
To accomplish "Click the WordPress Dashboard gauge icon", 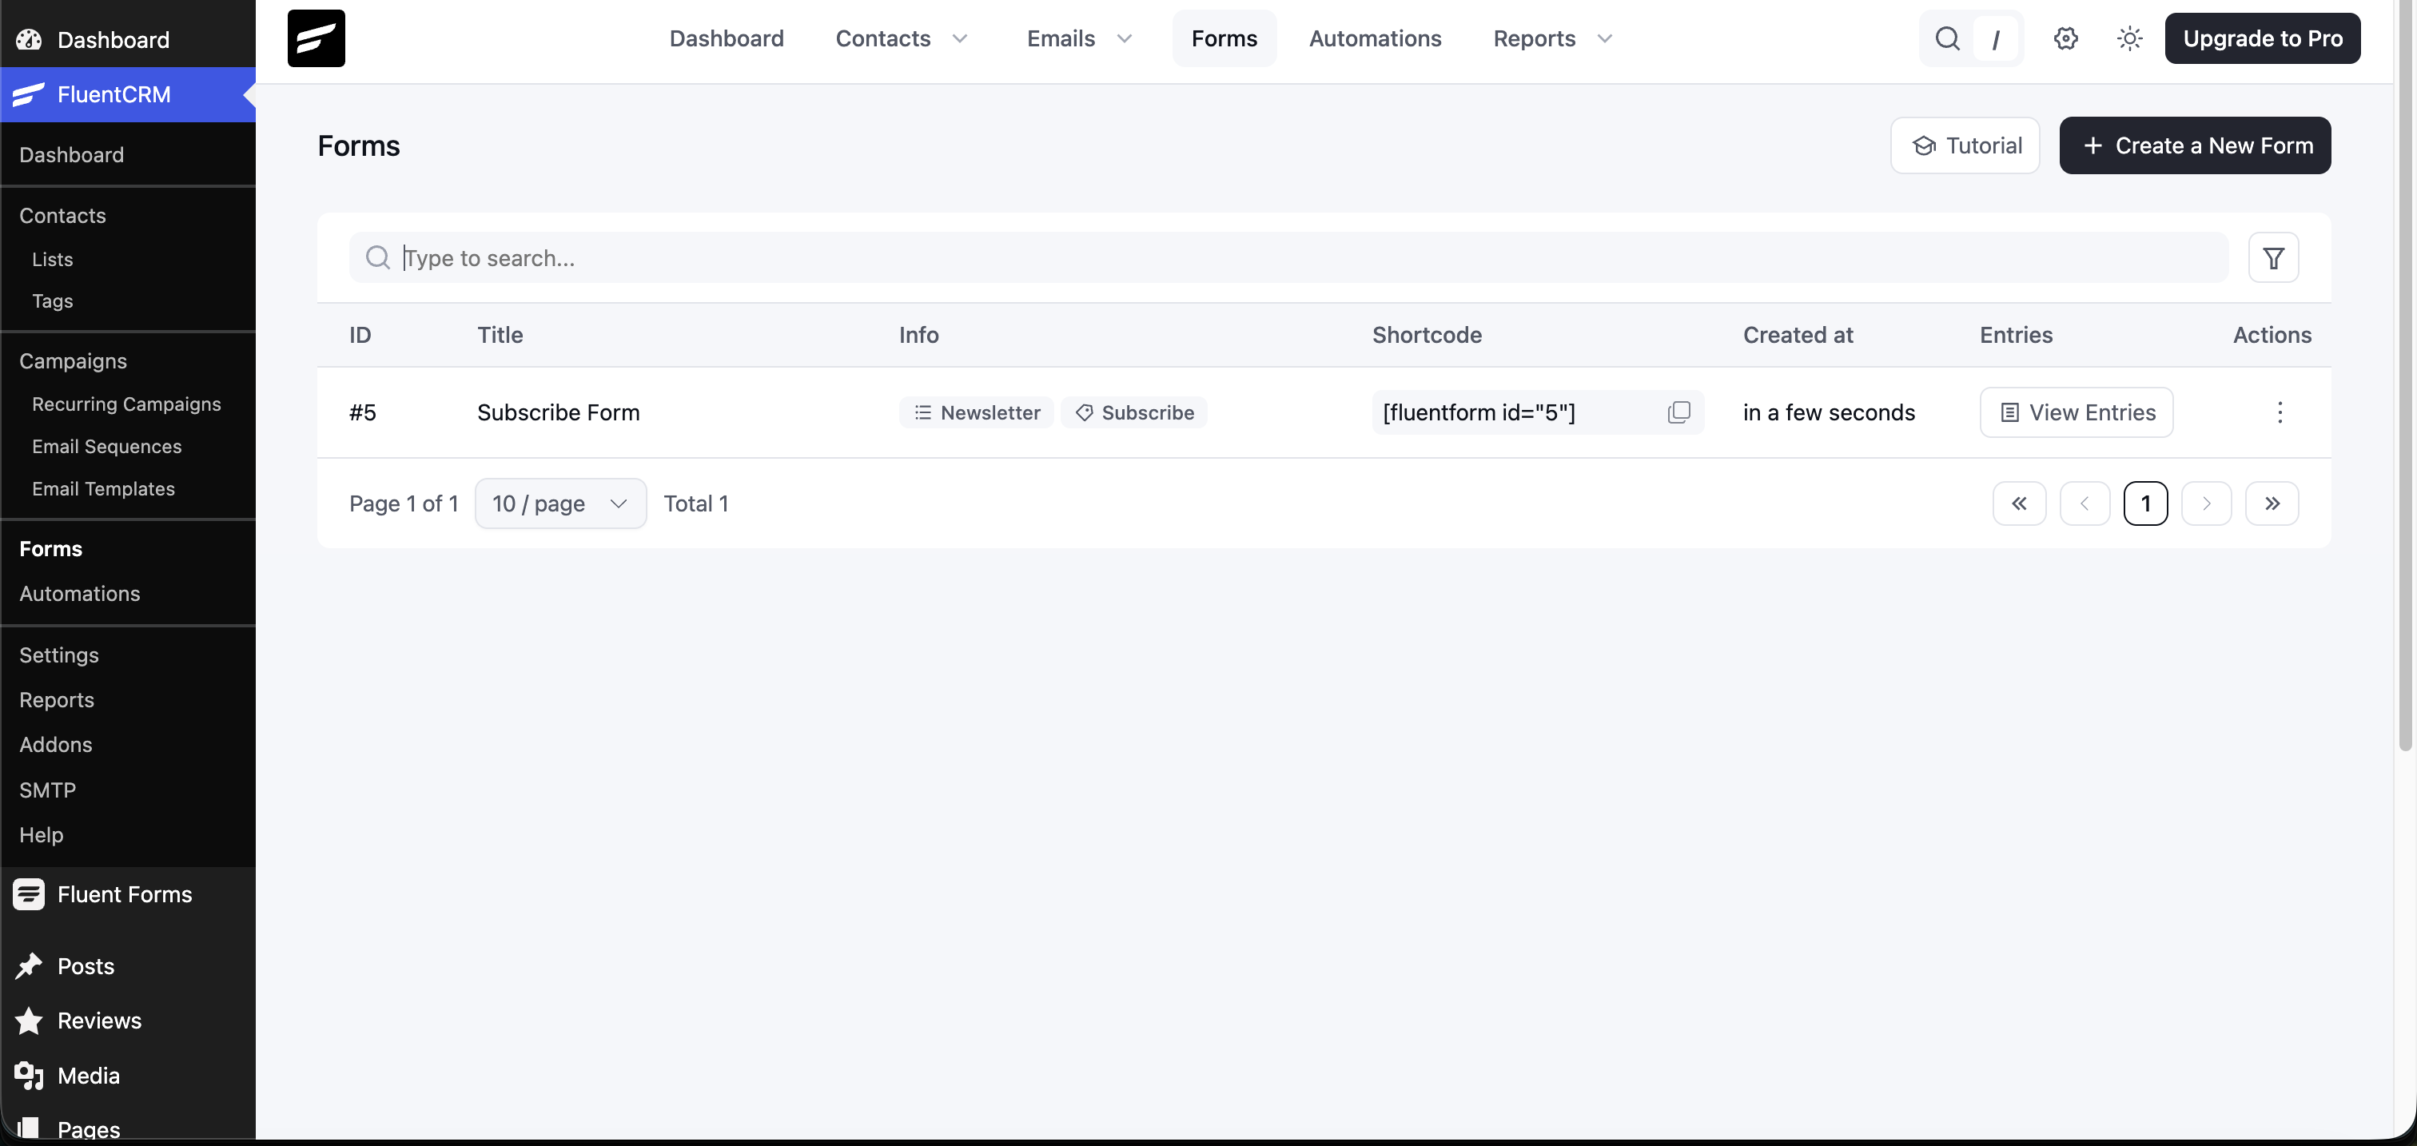I will [29, 39].
